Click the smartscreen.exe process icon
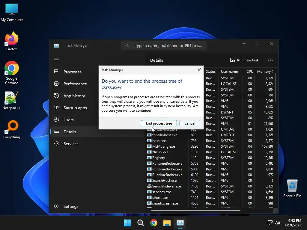 tap(149, 203)
